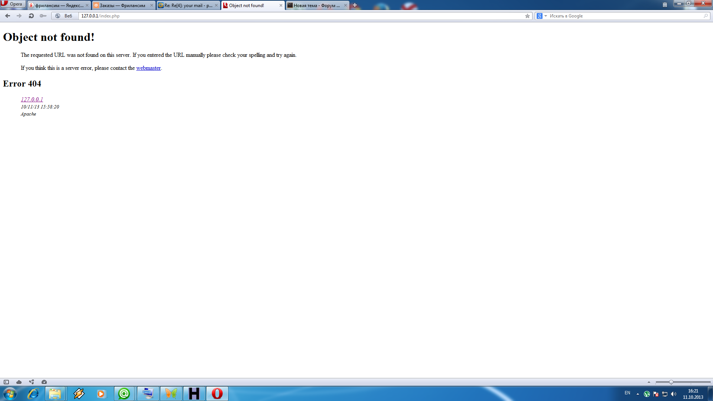The height and width of the screenshot is (401, 713).
Task: Open Internet Explorer from the taskbar
Action: 33,394
